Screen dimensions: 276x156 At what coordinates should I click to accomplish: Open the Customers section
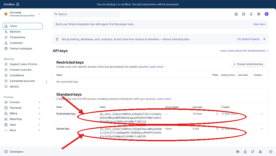pyautogui.click(x=16, y=43)
